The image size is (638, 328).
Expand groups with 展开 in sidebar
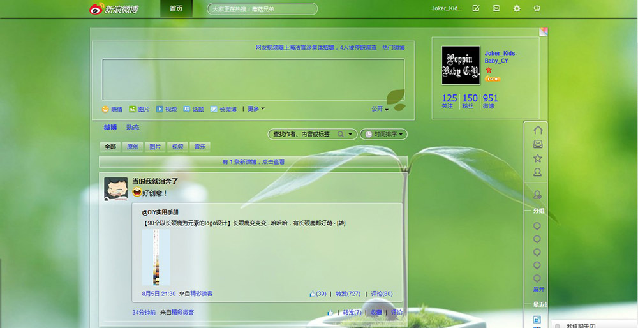click(x=538, y=289)
